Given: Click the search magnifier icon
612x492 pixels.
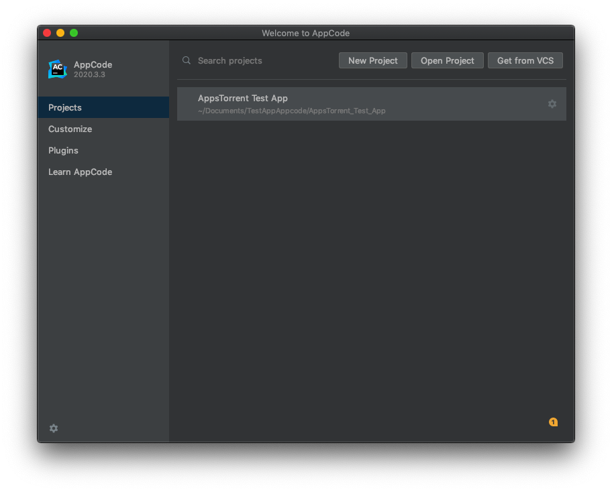Looking at the screenshot, I should point(187,60).
